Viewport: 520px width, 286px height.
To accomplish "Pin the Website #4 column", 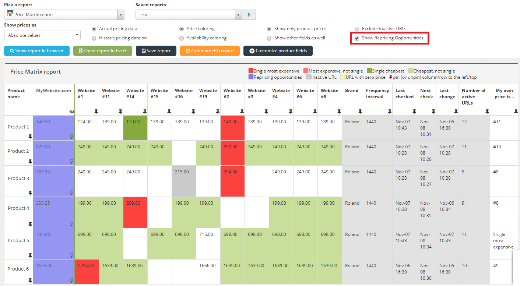I will pyautogui.click(x=291, y=111).
